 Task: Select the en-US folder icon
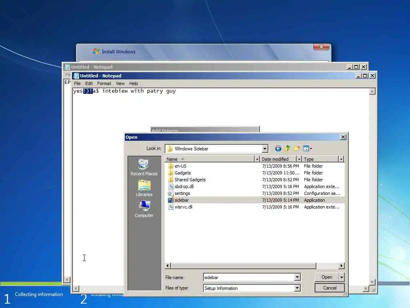tap(171, 166)
